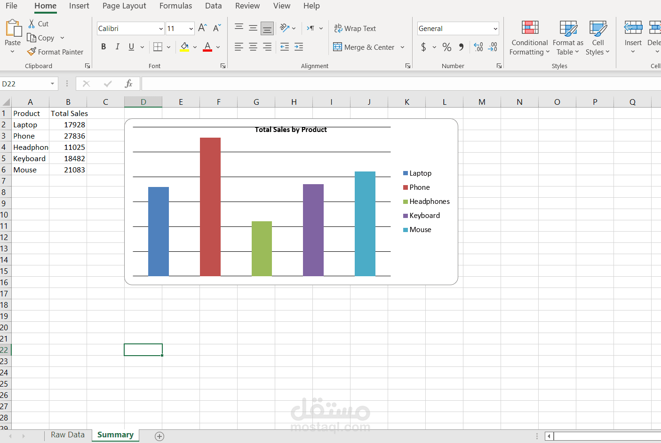Open the font size dropdown

coord(191,29)
